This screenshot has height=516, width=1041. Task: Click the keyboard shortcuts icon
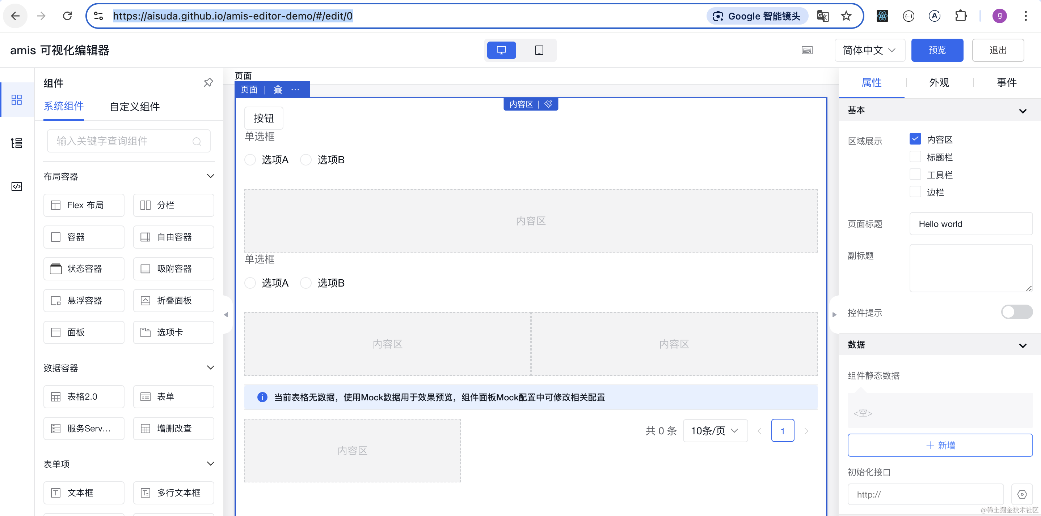pos(806,51)
